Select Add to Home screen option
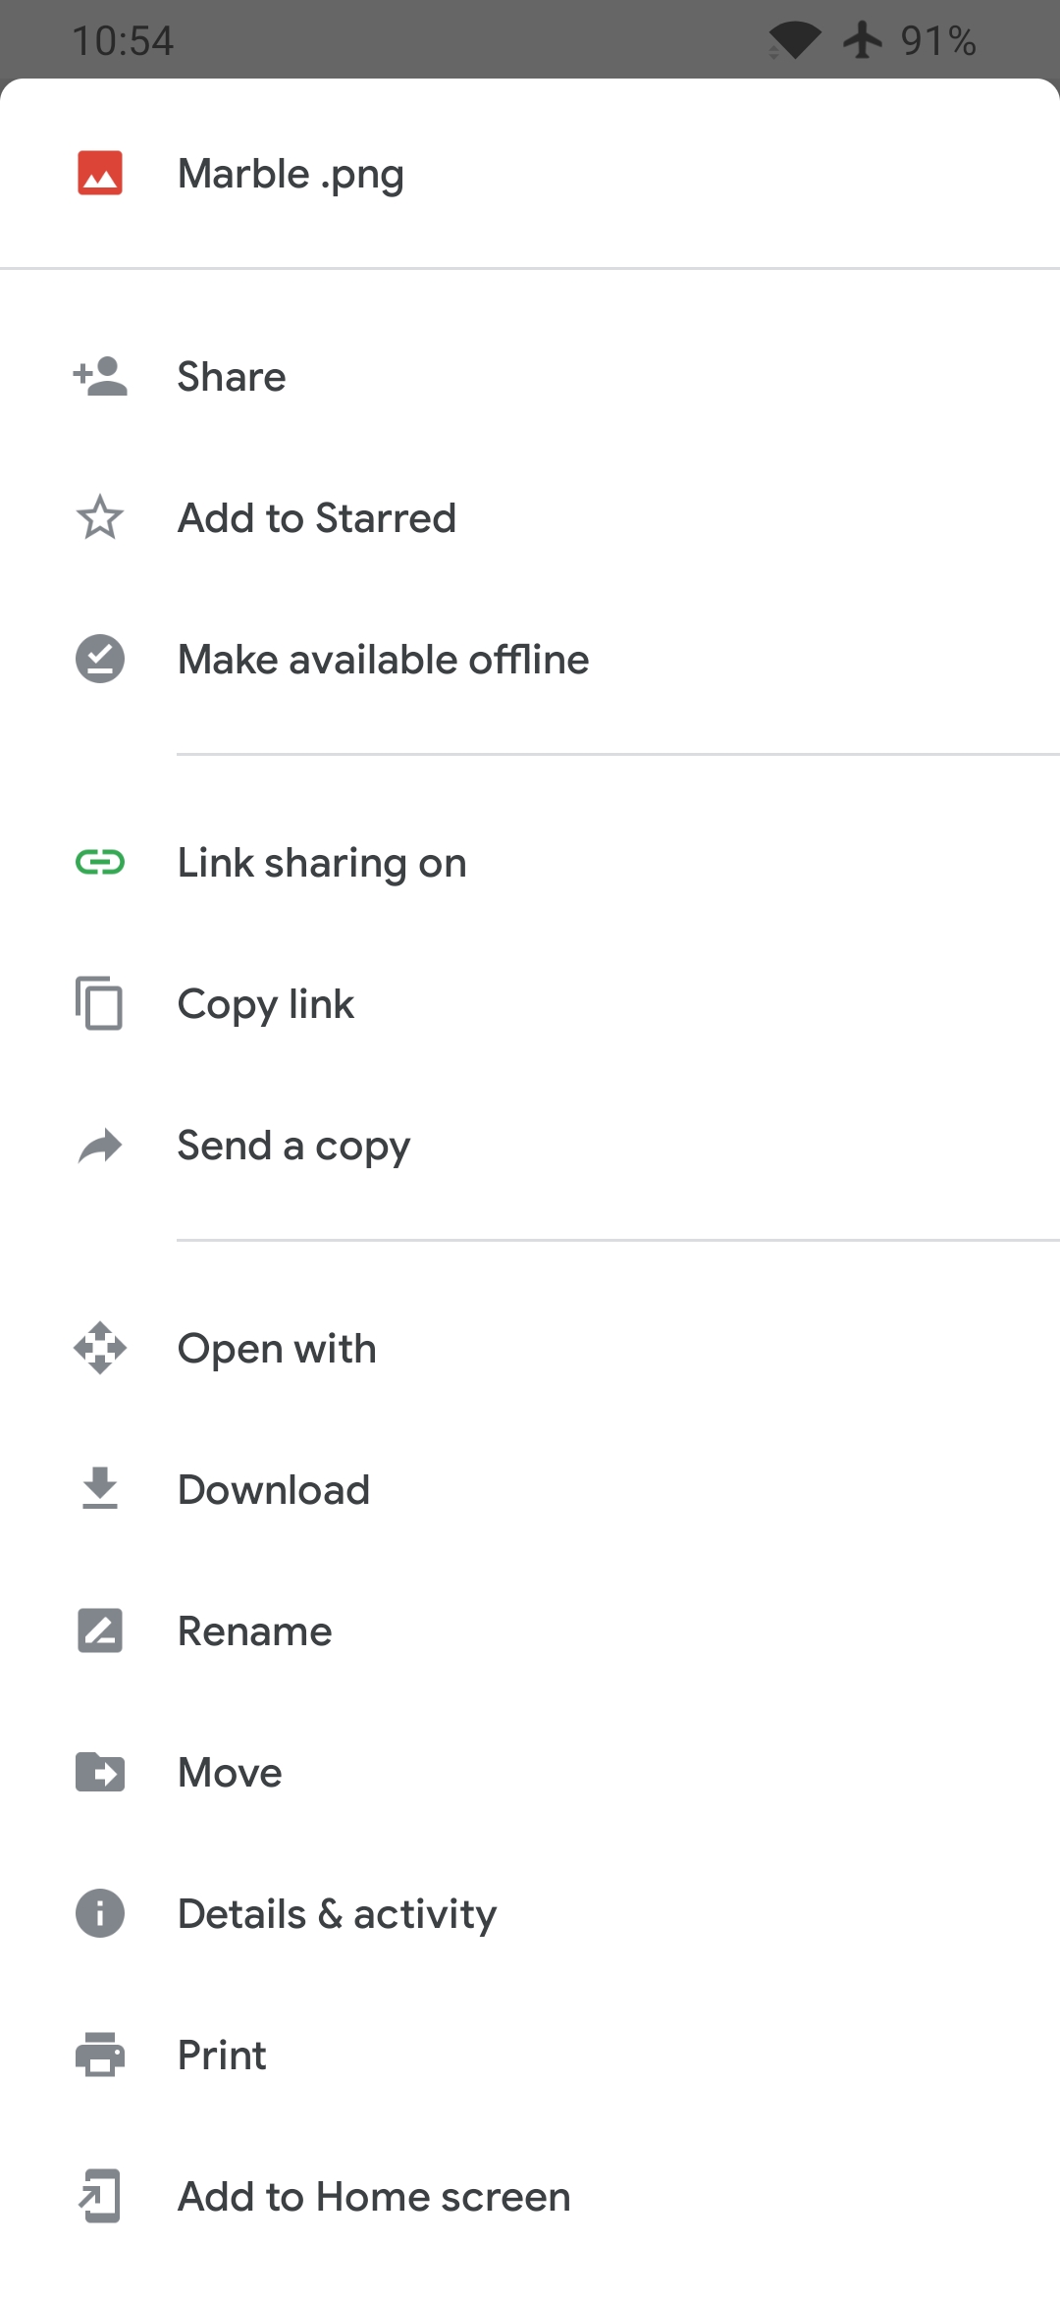 [530, 2196]
